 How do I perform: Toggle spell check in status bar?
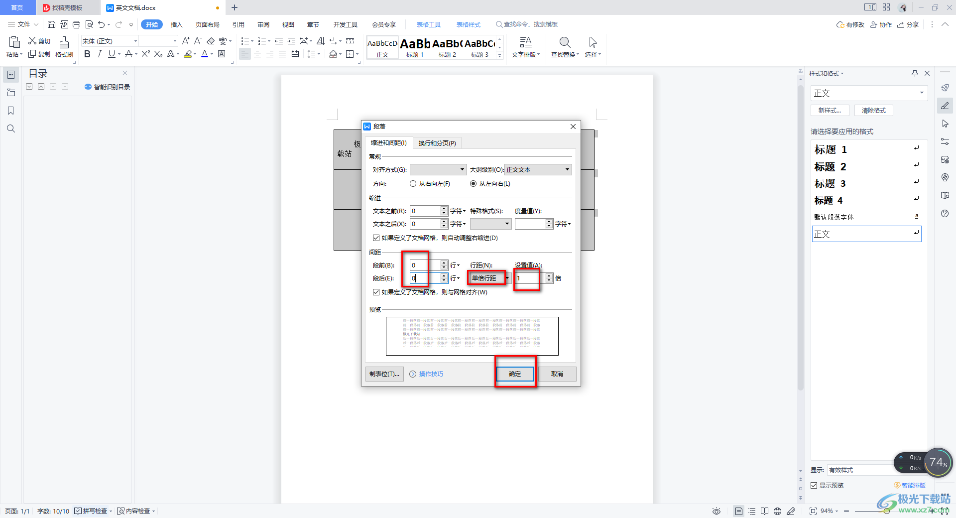(x=93, y=511)
